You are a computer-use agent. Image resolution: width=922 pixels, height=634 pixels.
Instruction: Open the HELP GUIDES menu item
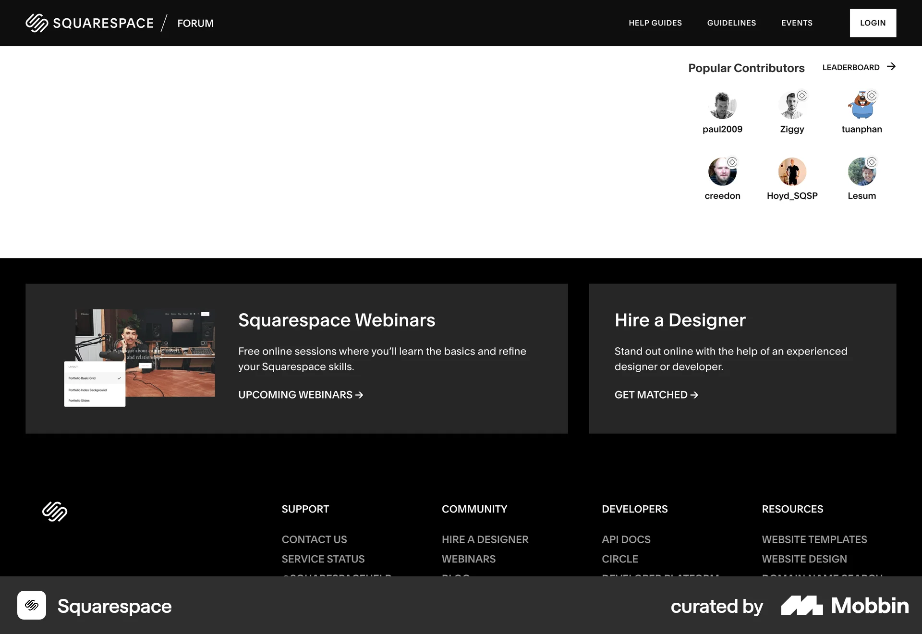[x=655, y=23]
